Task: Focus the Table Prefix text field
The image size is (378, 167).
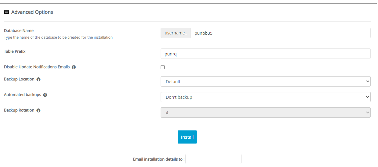Action: tap(265, 54)
